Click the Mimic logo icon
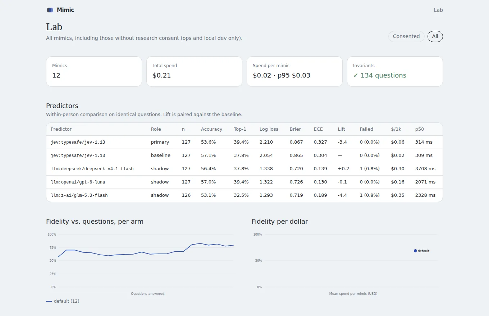 (x=50, y=10)
